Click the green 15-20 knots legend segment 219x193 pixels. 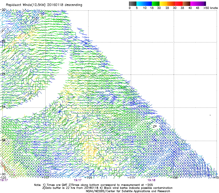coord(156,4)
